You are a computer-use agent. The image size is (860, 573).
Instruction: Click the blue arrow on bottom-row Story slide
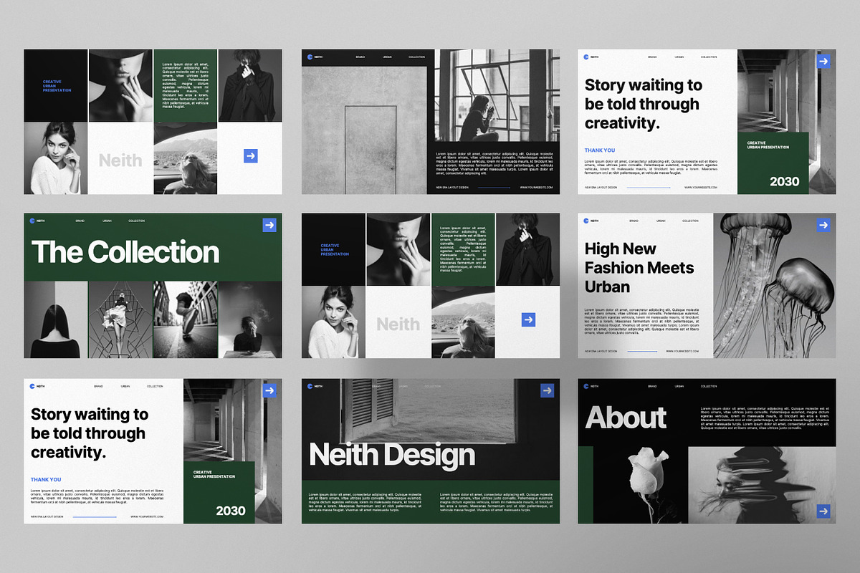click(269, 390)
